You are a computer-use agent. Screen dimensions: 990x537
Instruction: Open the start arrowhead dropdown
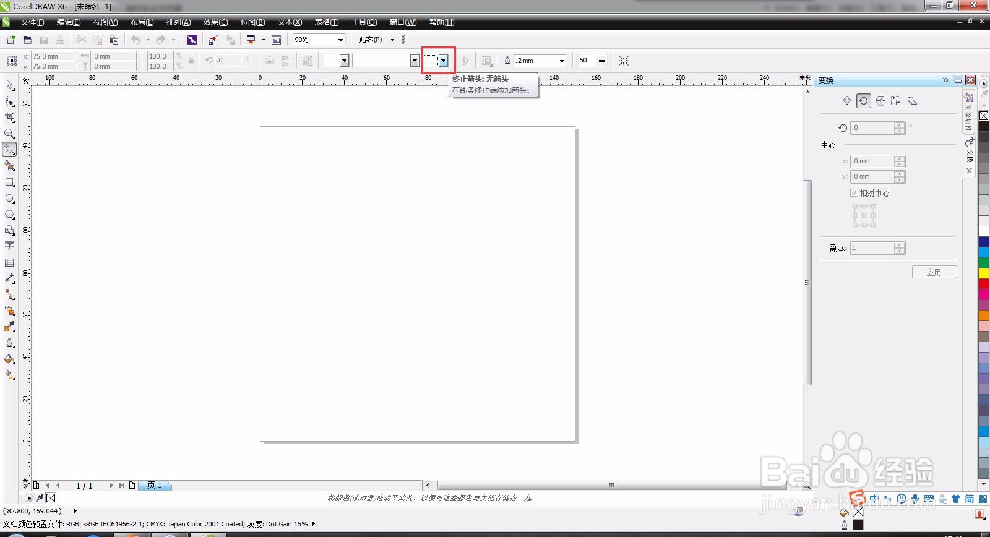click(x=345, y=61)
